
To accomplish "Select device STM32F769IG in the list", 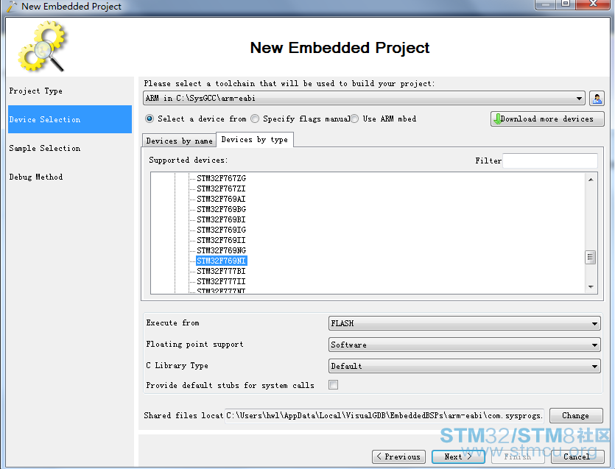I will 221,230.
